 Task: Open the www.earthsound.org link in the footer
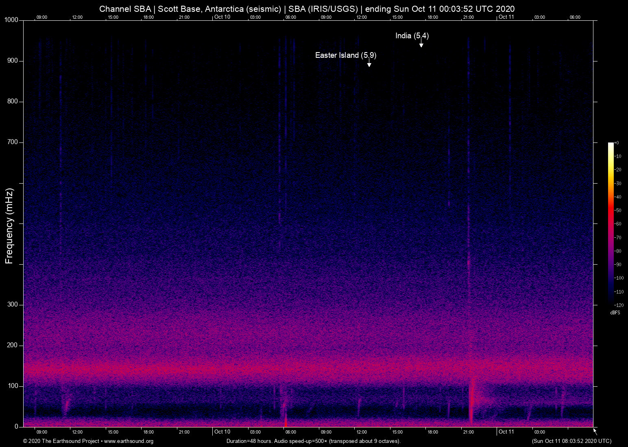pyautogui.click(x=129, y=441)
